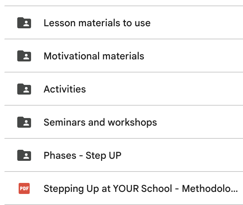Select the Activities folder title text

pyautogui.click(x=65, y=89)
